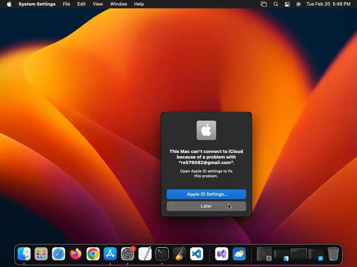The width and height of the screenshot is (357, 267).
Task: Restore the minimized App Store window in the Dock
Action: click(316, 254)
